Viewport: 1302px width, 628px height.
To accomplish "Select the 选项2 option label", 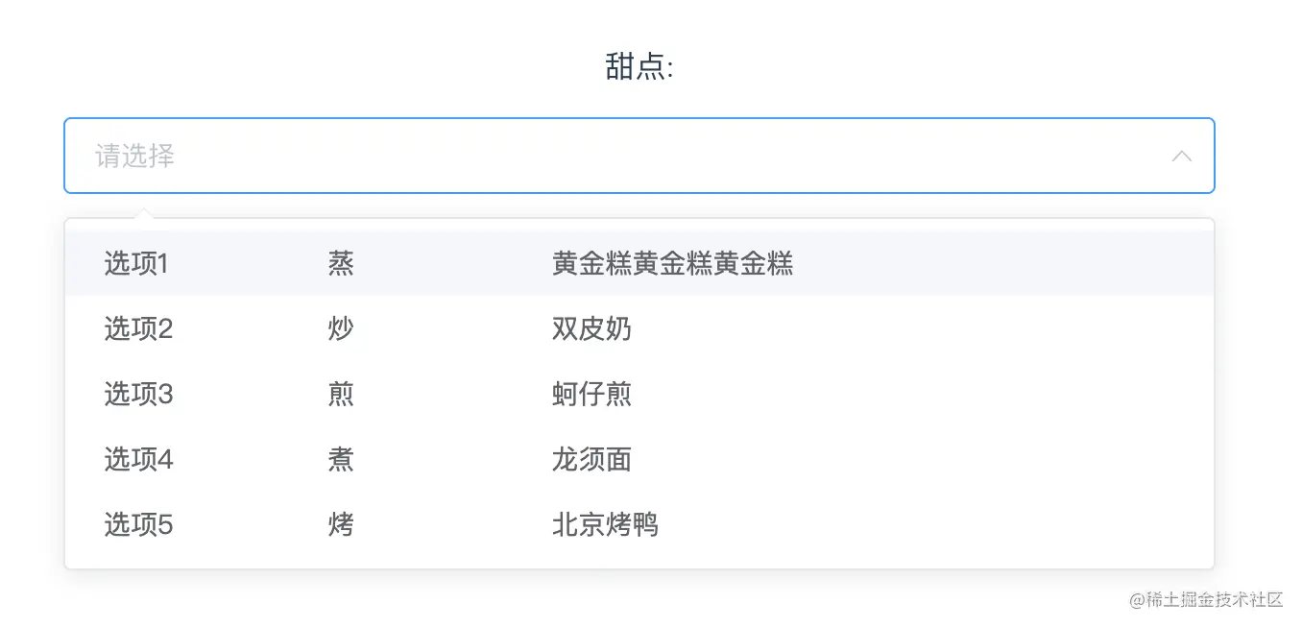I will [x=138, y=329].
